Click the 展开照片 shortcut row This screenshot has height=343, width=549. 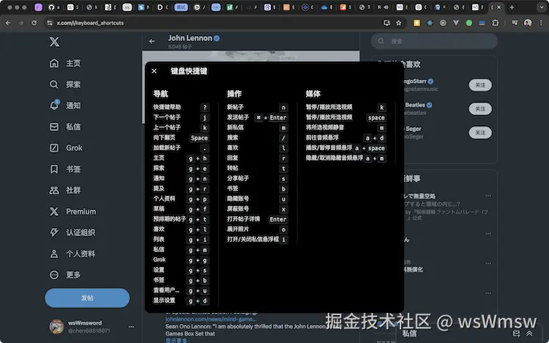click(258, 229)
